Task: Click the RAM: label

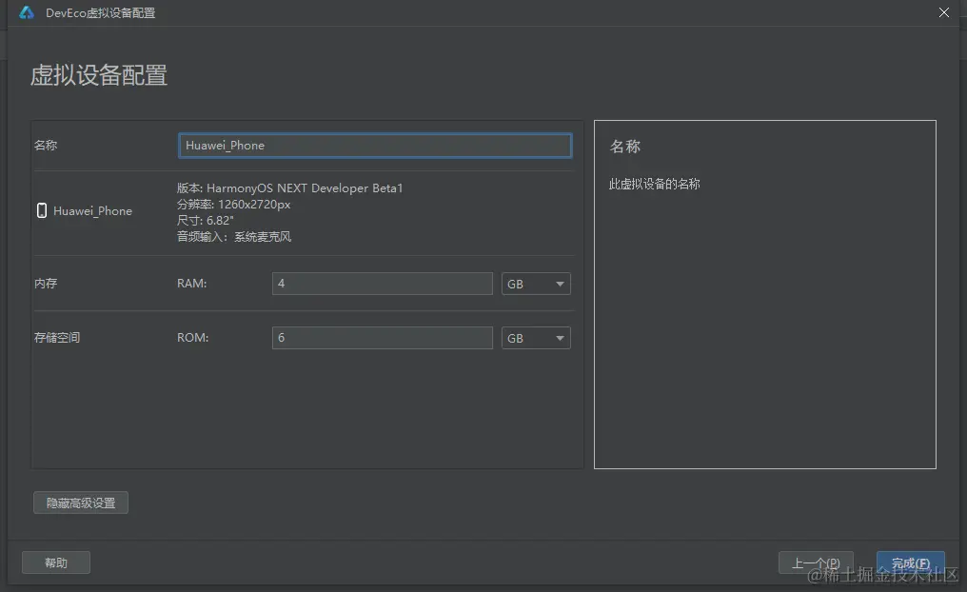Action: (x=192, y=284)
